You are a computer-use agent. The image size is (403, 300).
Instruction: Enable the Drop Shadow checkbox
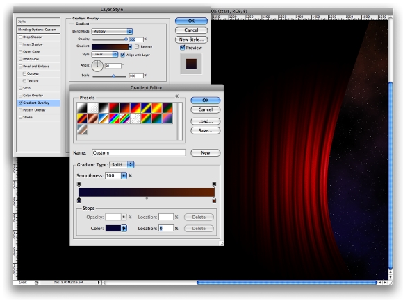tap(21, 37)
